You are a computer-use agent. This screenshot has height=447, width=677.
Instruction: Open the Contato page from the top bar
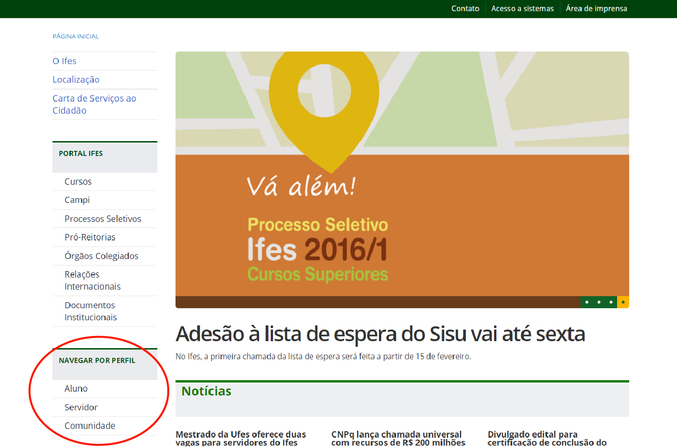tap(465, 8)
